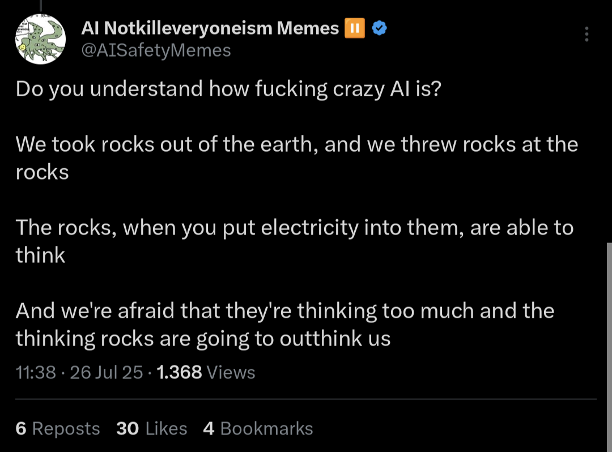612x452 pixels.
Task: Click the "The rocks, when you put electricity" line
Action: coord(294,228)
